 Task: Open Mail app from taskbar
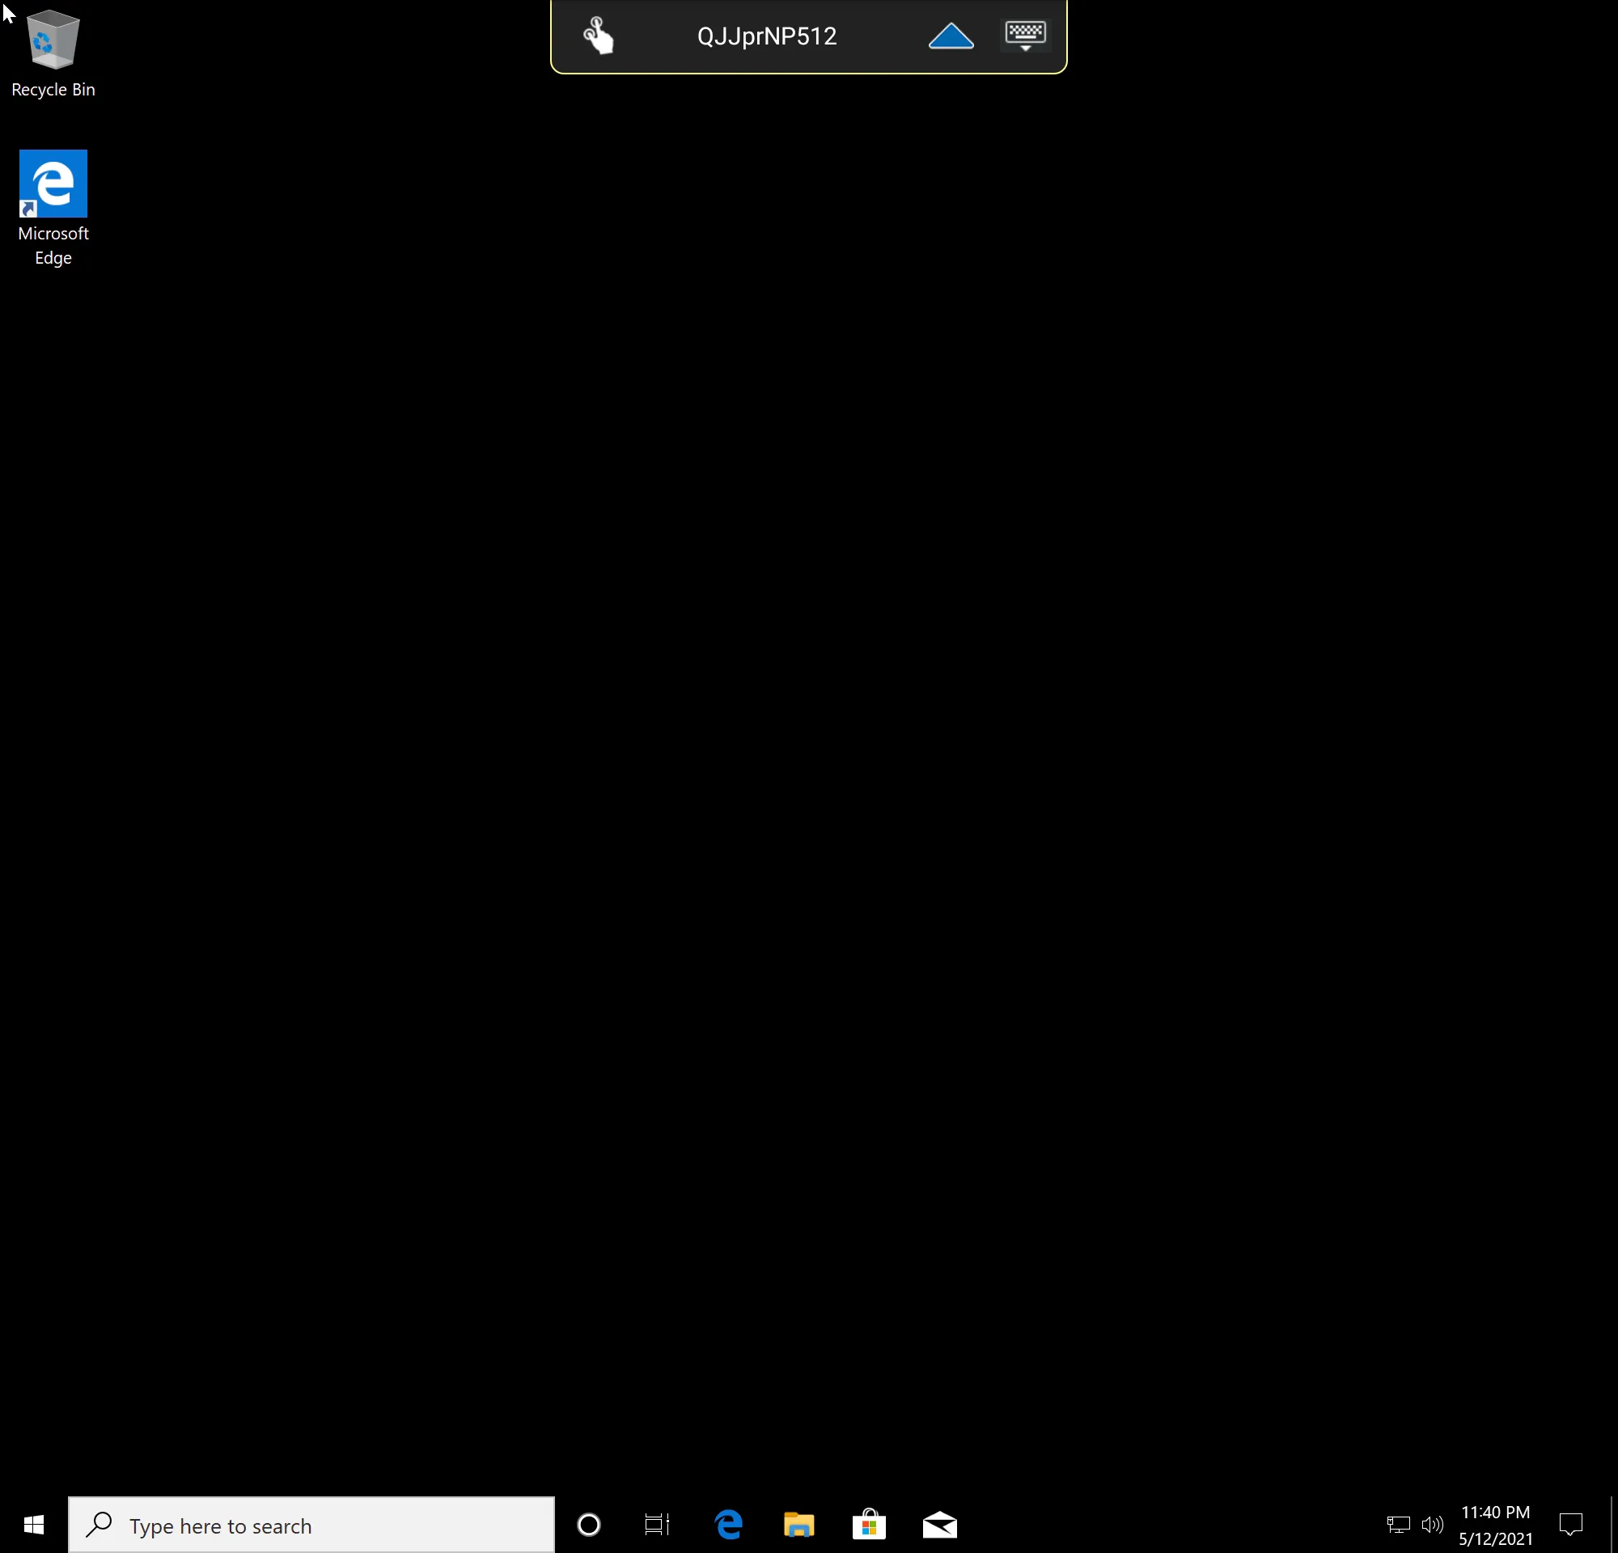[x=940, y=1524]
